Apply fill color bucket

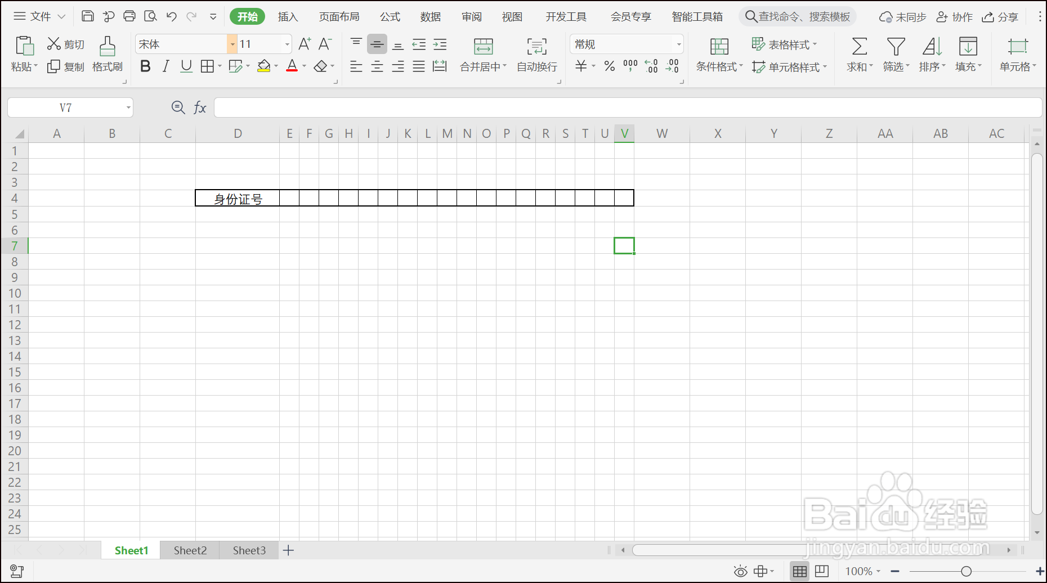coord(263,66)
